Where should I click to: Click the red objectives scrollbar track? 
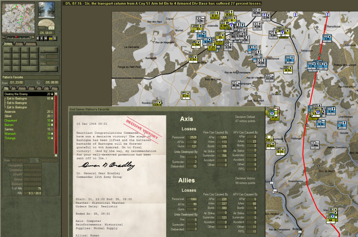click(x=56, y=124)
